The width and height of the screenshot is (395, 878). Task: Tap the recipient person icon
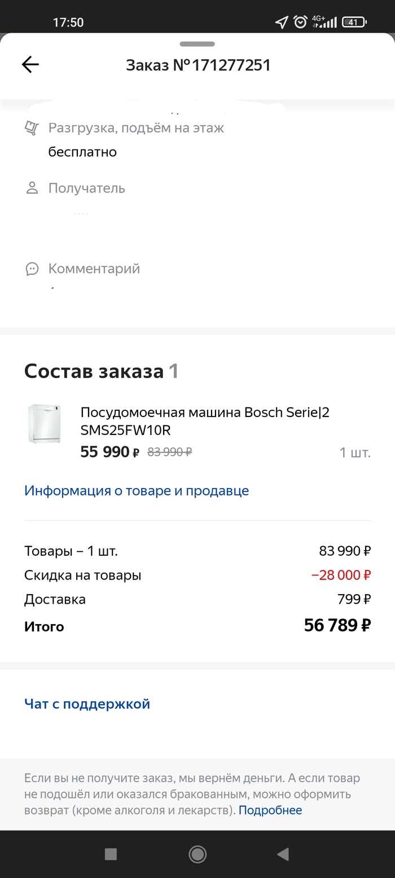coord(32,188)
